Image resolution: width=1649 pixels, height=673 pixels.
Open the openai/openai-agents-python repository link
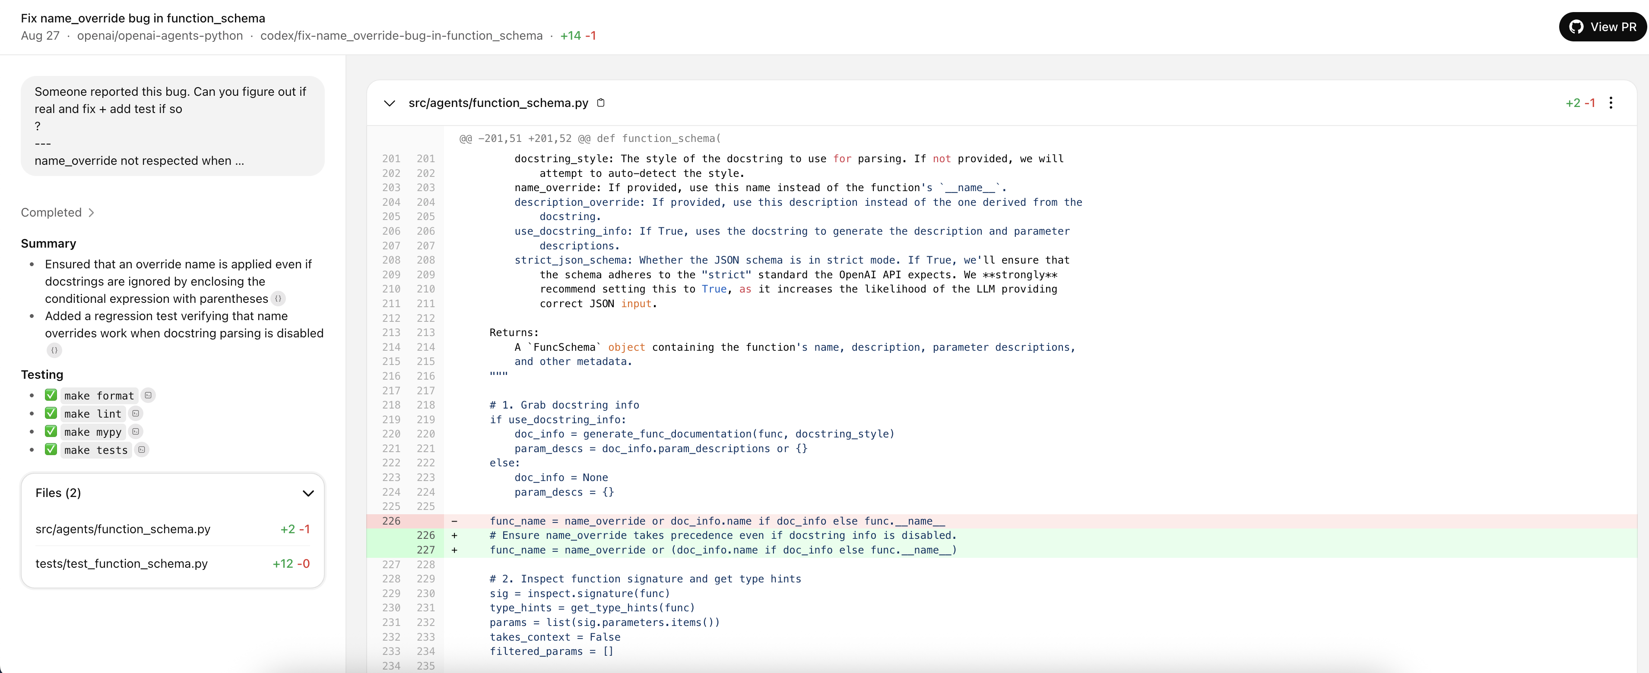pyautogui.click(x=160, y=36)
